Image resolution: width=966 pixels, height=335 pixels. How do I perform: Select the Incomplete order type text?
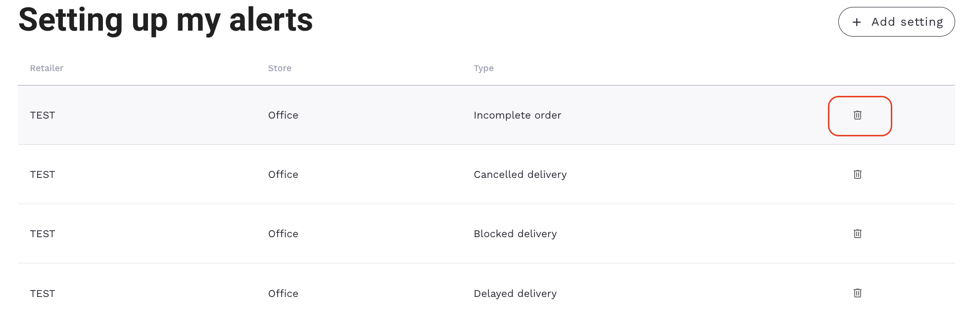pos(517,115)
